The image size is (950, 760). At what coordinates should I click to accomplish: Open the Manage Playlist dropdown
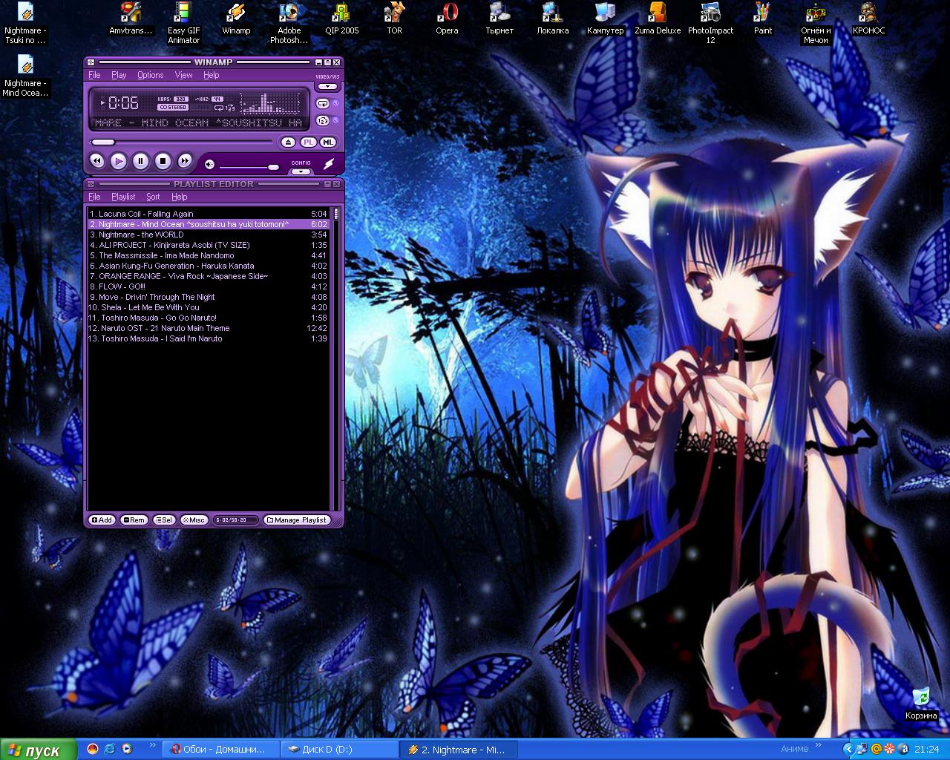click(x=296, y=520)
